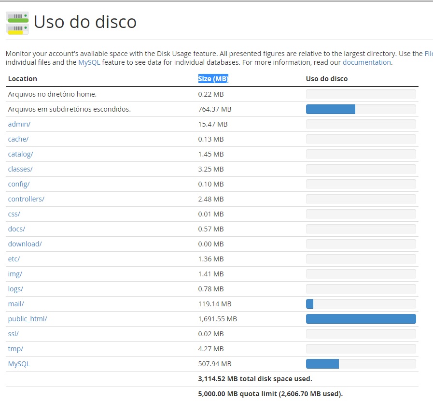This screenshot has width=433, height=401.
Task: Open the catalog/ directory link
Action: (20, 154)
